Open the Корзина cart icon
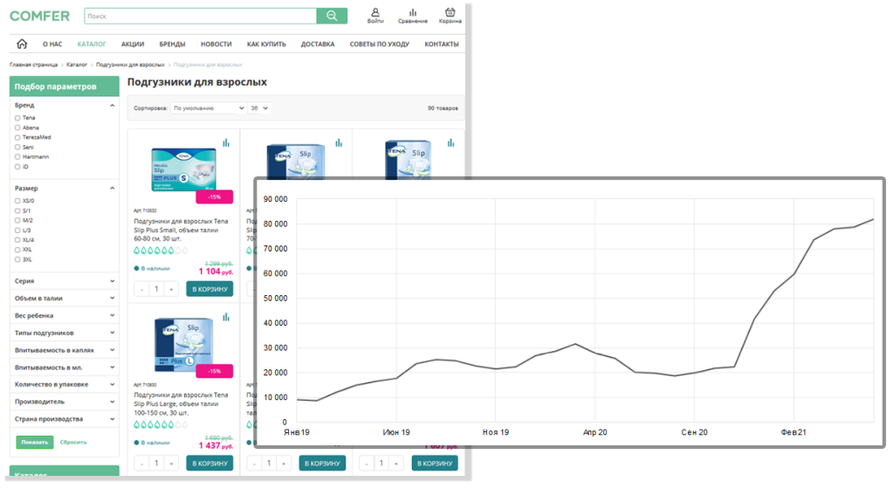894x489 pixels. point(450,16)
